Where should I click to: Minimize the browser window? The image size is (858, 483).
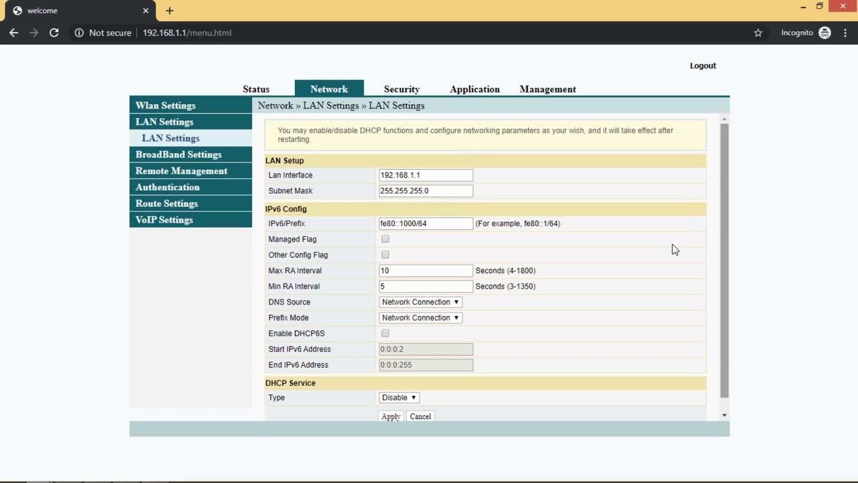(803, 6)
